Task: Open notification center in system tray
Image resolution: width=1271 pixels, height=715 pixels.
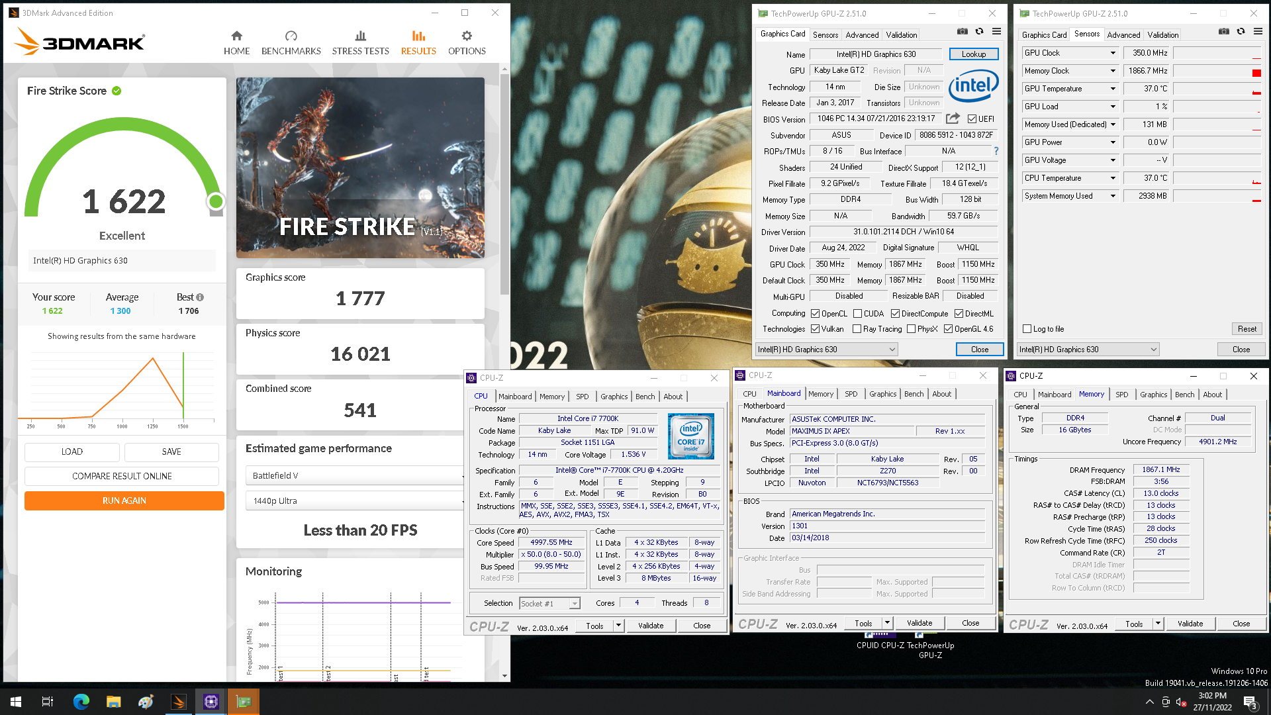Action: pyautogui.click(x=1250, y=702)
